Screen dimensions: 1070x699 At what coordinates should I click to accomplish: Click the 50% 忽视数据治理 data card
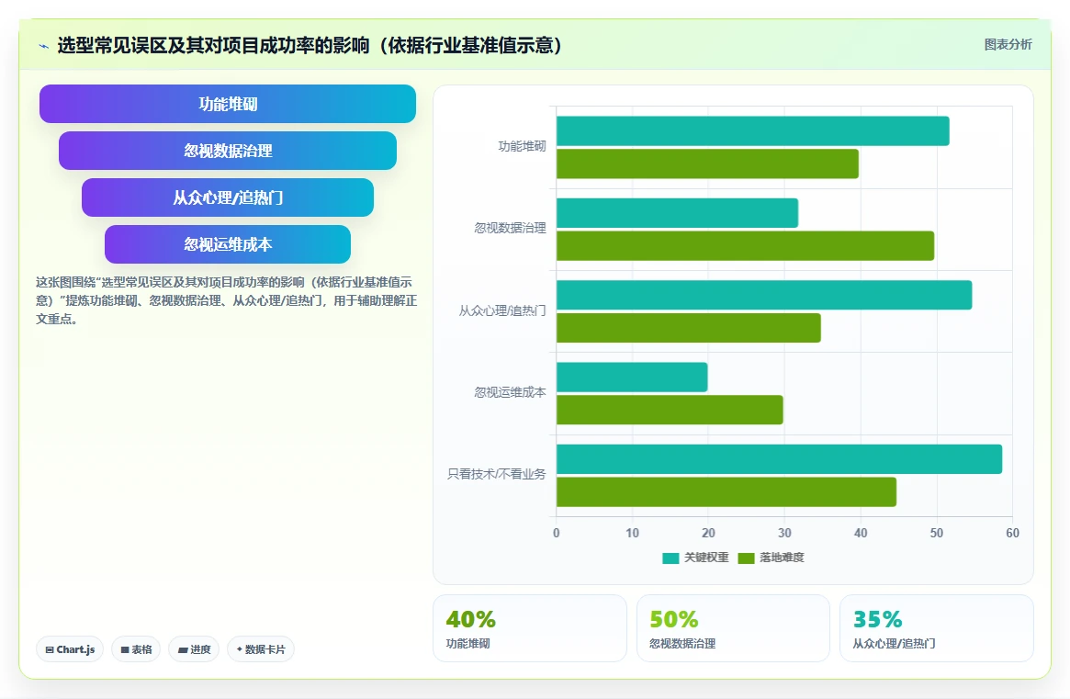tap(733, 628)
